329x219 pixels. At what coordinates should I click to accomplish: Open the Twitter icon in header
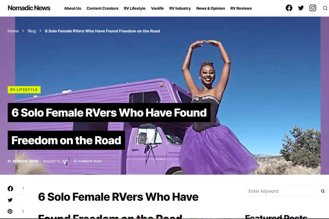pyautogui.click(x=301, y=8)
